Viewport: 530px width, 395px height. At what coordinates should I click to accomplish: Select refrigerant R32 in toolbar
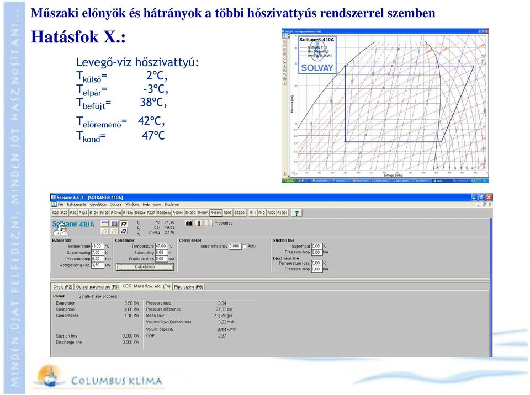click(x=73, y=213)
